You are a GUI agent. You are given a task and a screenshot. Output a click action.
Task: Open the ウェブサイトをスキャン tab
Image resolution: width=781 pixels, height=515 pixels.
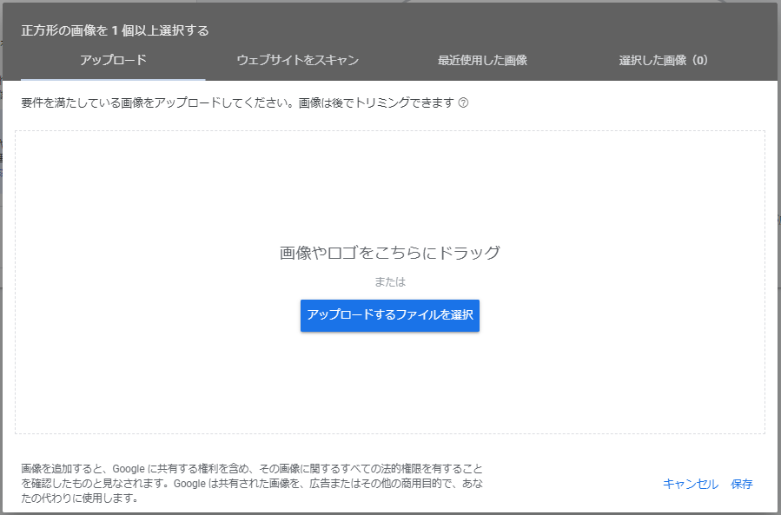(x=297, y=61)
